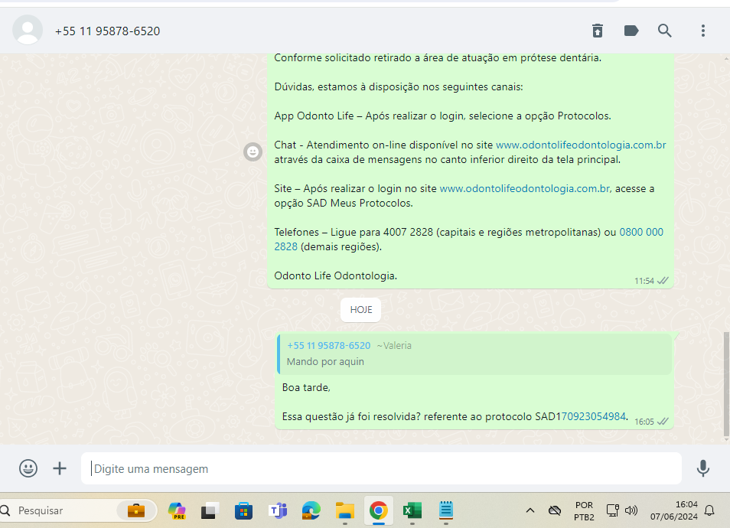This screenshot has height=528, width=730.
Task: Click contact number +55 11 95878-6520 header
Action: click(x=108, y=31)
